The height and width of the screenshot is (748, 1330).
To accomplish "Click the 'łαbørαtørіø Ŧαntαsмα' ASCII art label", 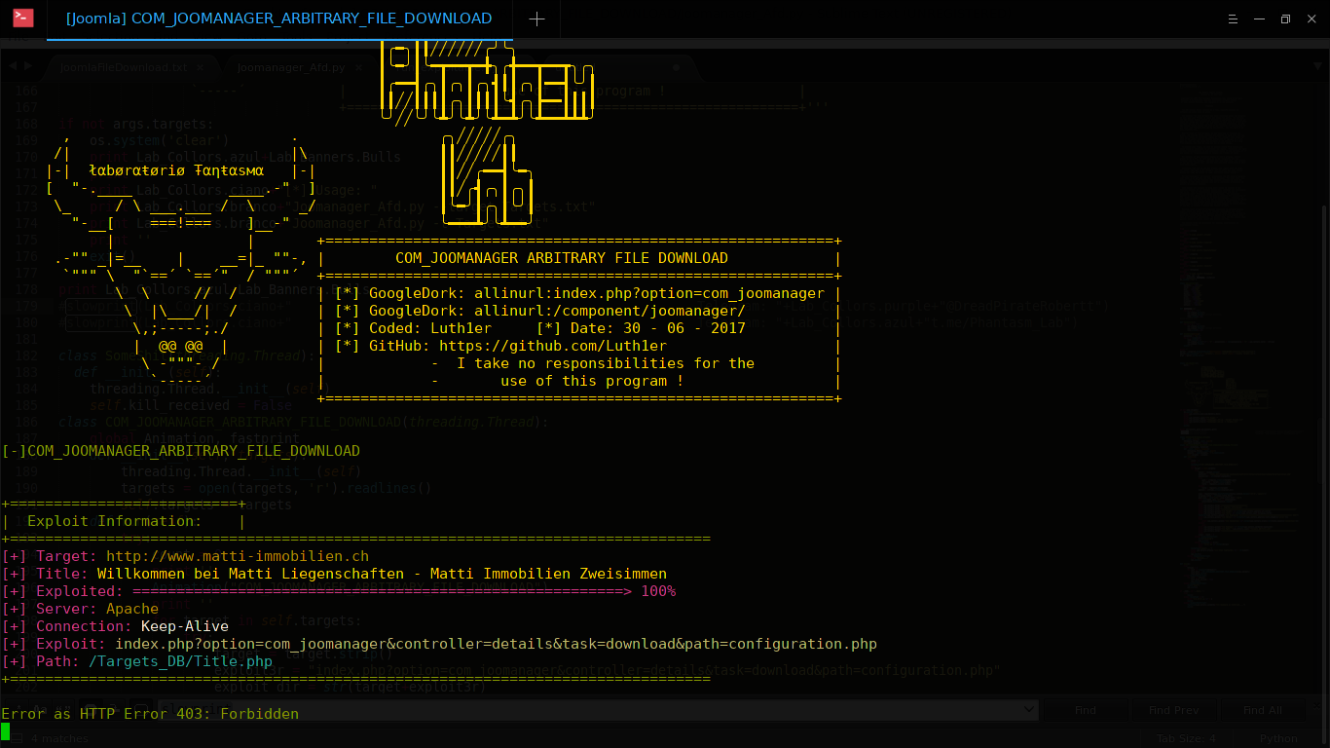I will pyautogui.click(x=176, y=170).
